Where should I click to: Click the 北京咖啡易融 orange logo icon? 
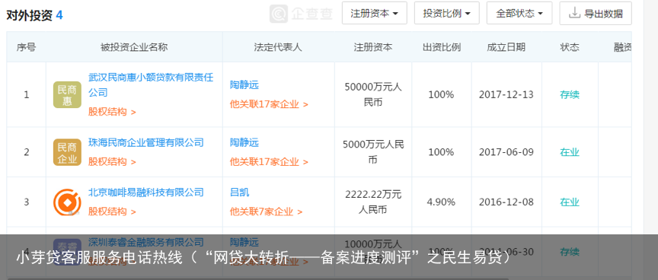pyautogui.click(x=67, y=202)
